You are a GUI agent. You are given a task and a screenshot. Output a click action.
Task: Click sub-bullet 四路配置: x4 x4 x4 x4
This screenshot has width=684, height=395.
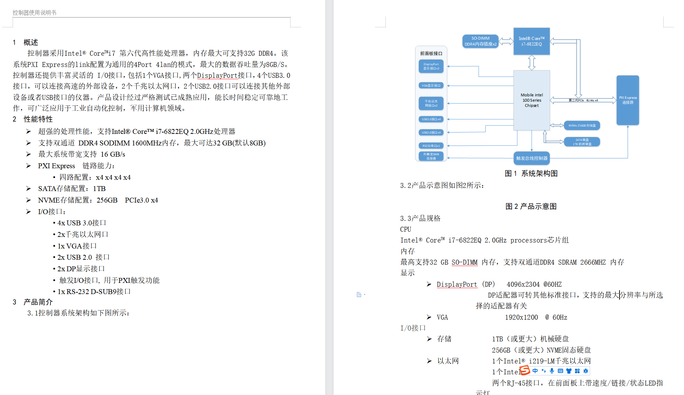pyautogui.click(x=95, y=177)
